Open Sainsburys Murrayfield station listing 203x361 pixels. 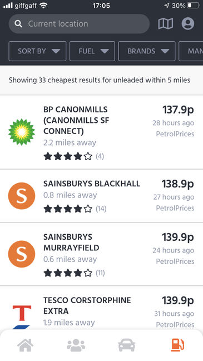[101, 254]
